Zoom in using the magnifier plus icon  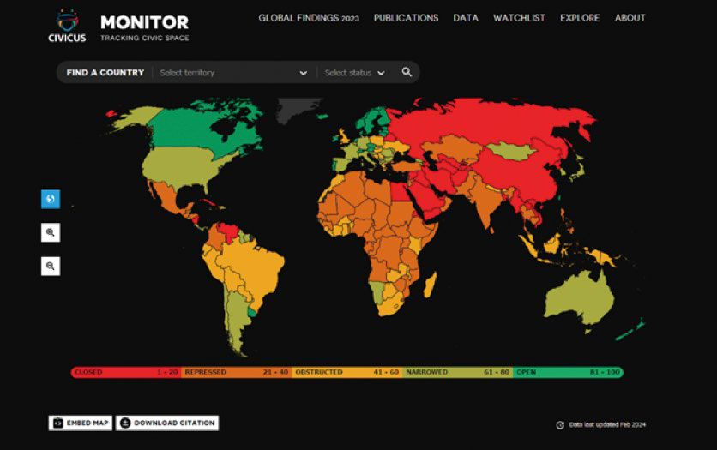(51, 232)
